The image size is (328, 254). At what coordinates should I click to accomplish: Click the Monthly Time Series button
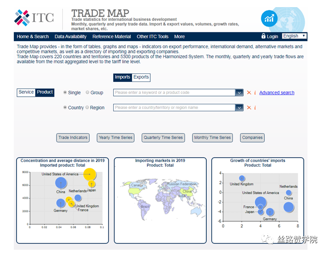coord(212,137)
